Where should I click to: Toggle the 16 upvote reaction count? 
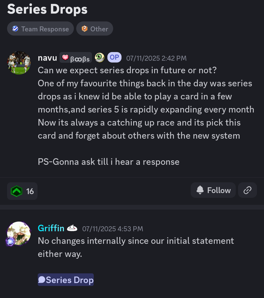tap(22, 191)
